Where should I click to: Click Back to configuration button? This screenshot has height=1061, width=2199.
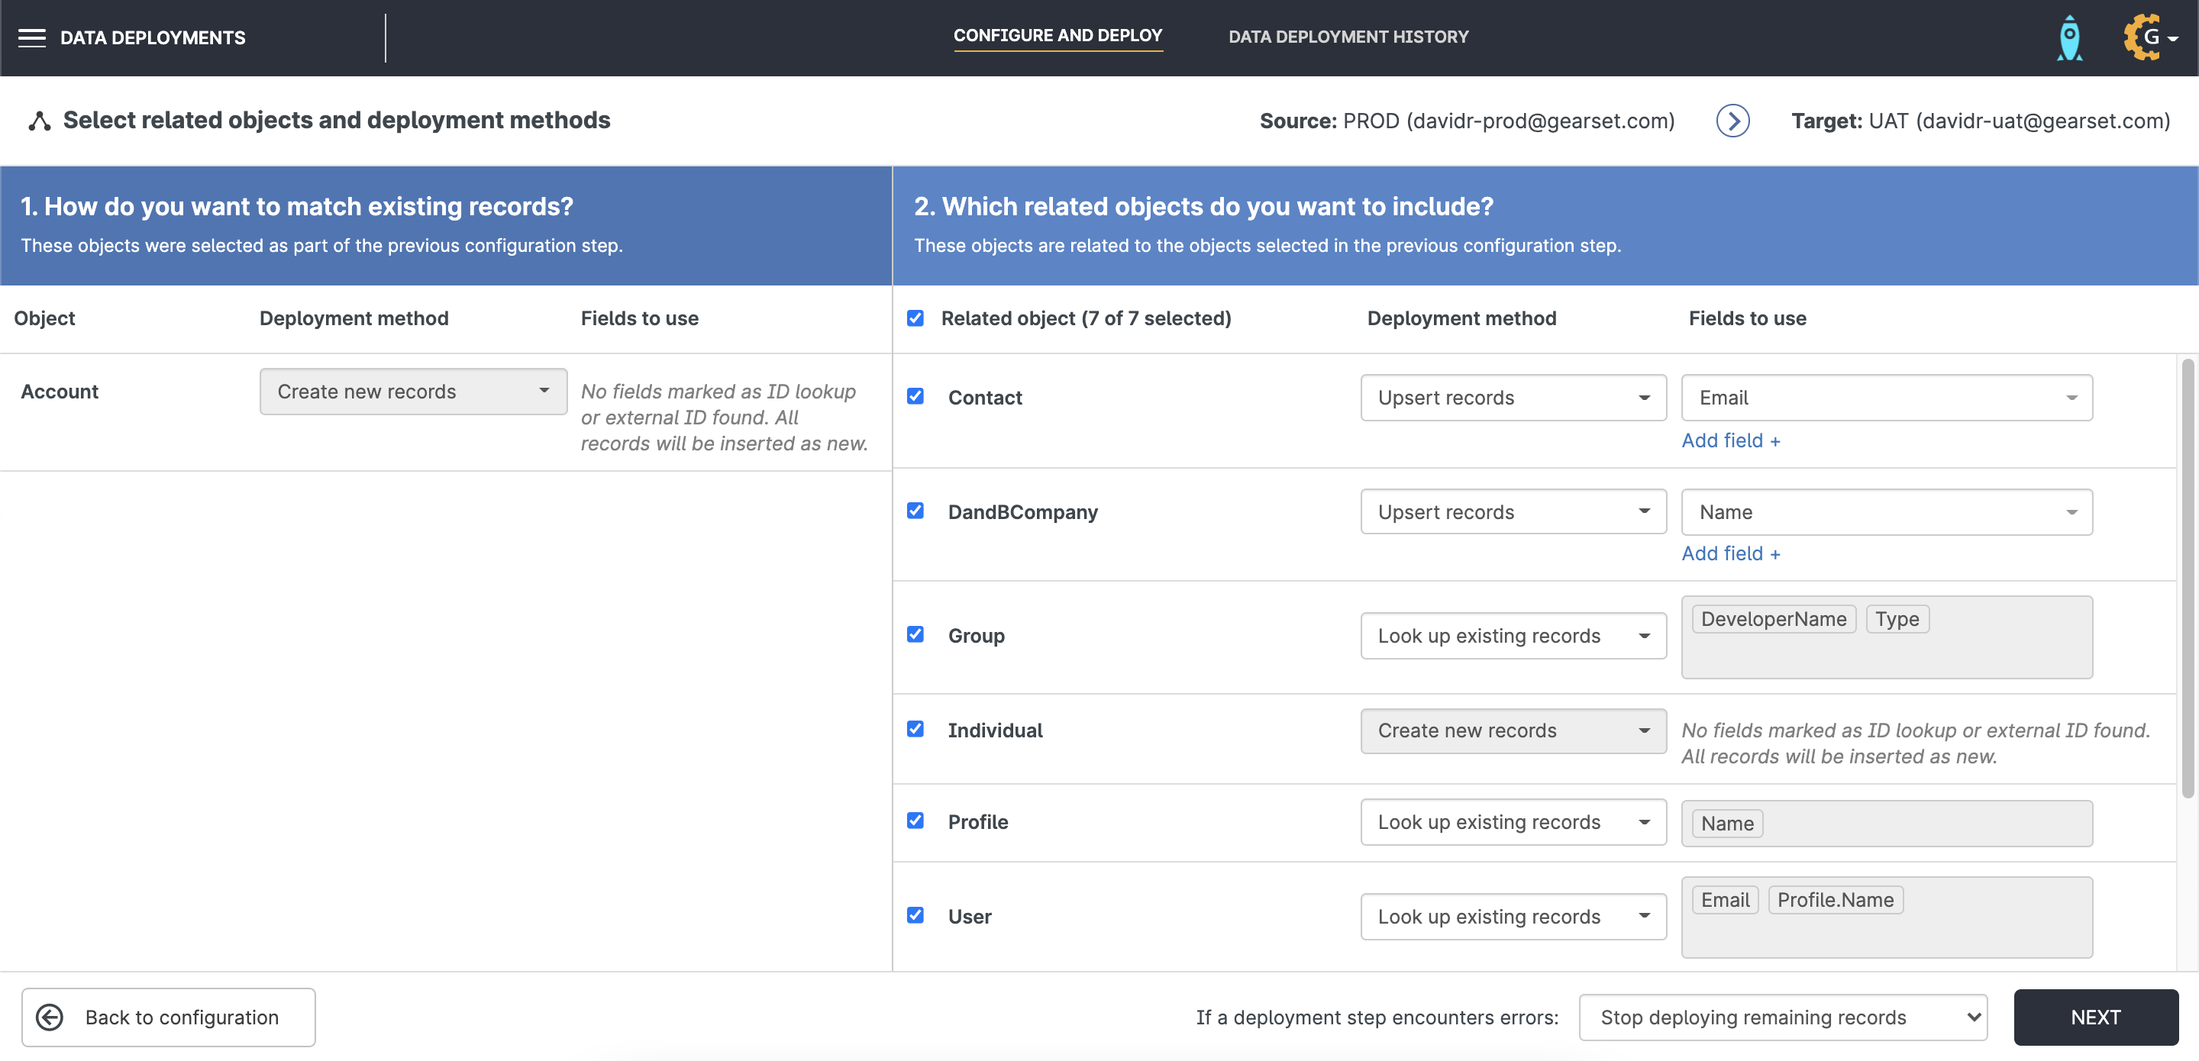coord(168,1017)
